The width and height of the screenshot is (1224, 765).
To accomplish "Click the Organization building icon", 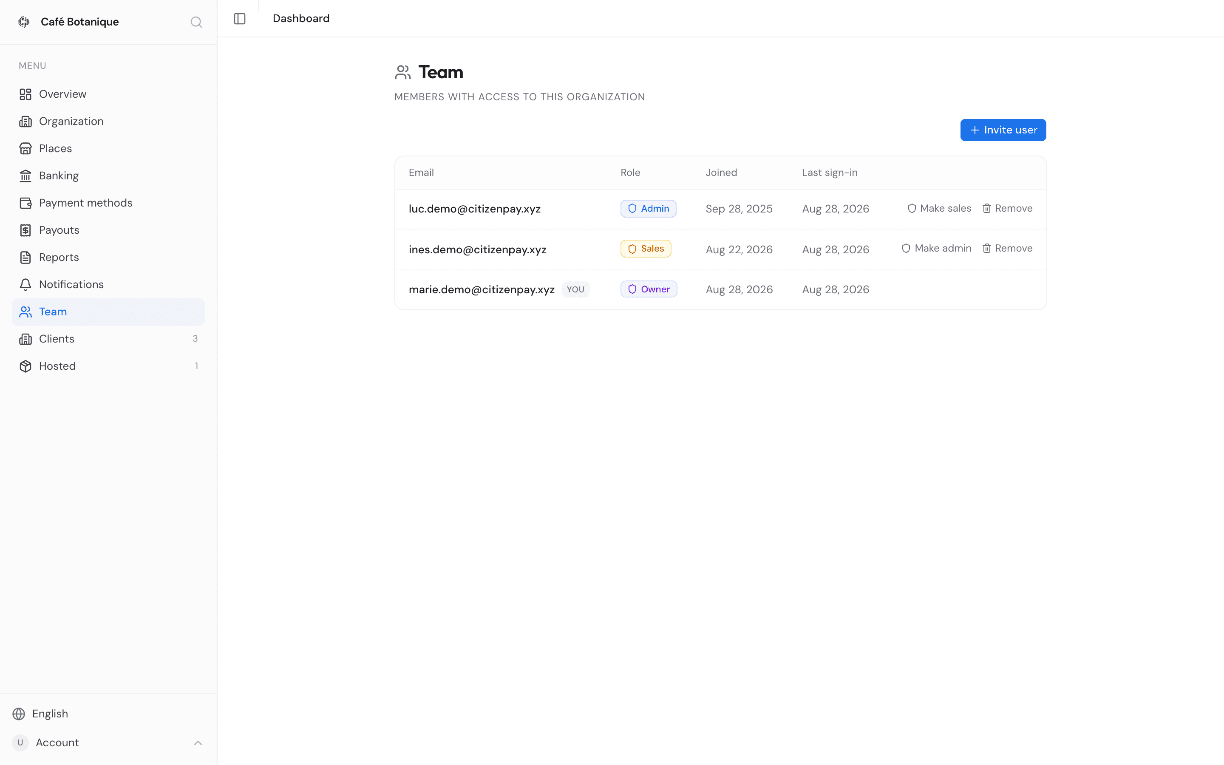I will click(25, 122).
